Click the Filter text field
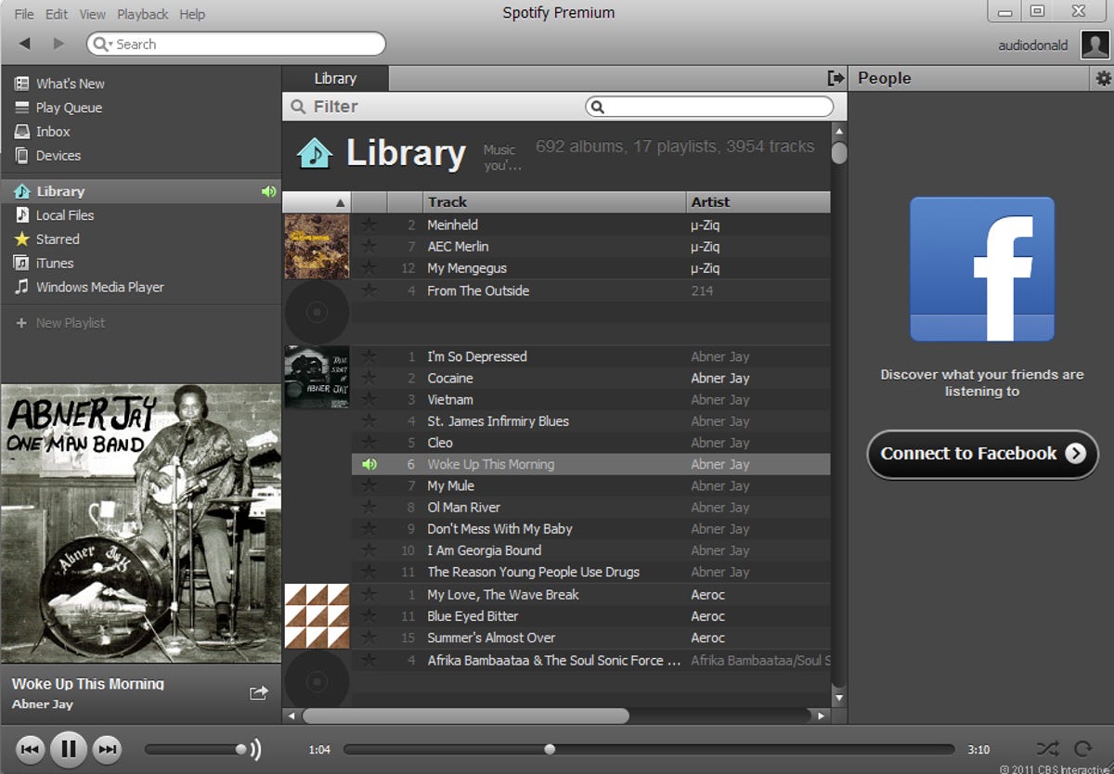The height and width of the screenshot is (774, 1114). coord(709,107)
